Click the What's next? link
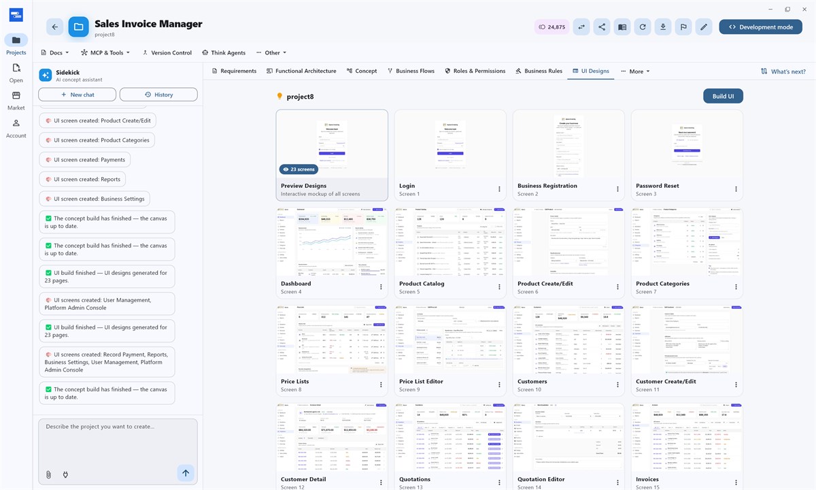 coord(783,71)
